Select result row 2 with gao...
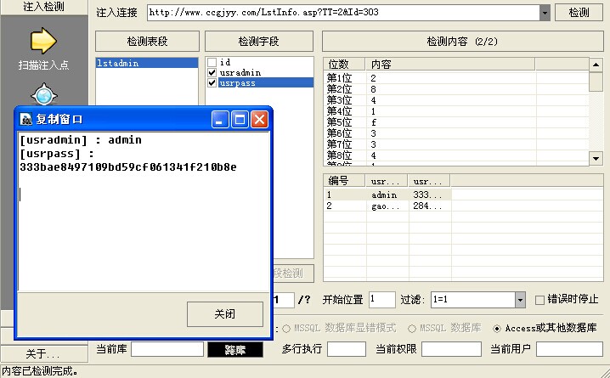The width and height of the screenshot is (610, 378). 387,206
